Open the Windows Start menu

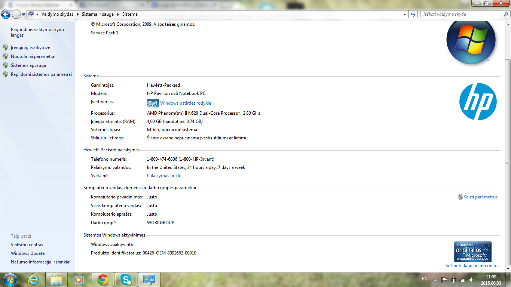(x=9, y=280)
